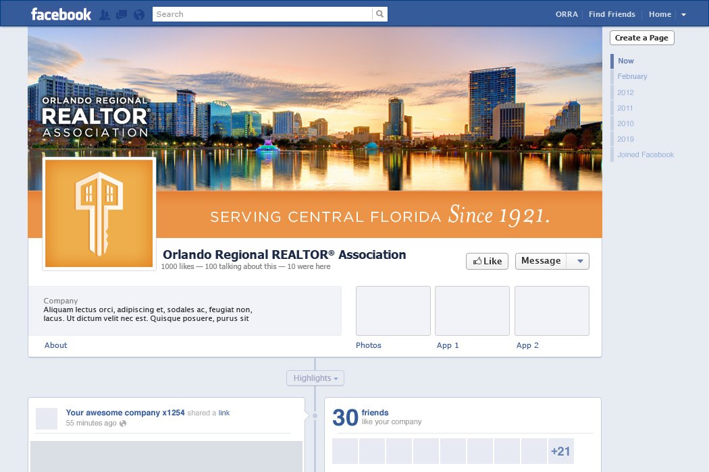Open the shared link word 'link'
This screenshot has width=709, height=472.
point(224,413)
